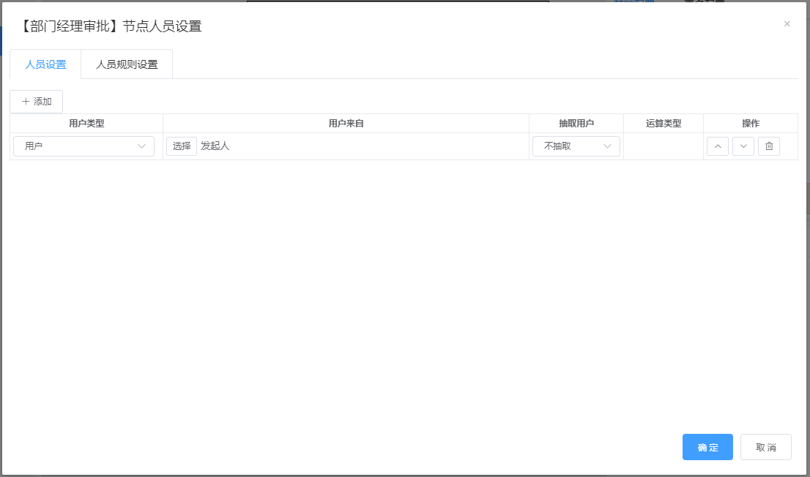Switch to the 人员设置 tab
The height and width of the screenshot is (477, 810).
(45, 64)
